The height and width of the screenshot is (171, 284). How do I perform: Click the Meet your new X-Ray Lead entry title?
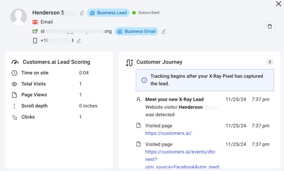pyautogui.click(x=174, y=99)
